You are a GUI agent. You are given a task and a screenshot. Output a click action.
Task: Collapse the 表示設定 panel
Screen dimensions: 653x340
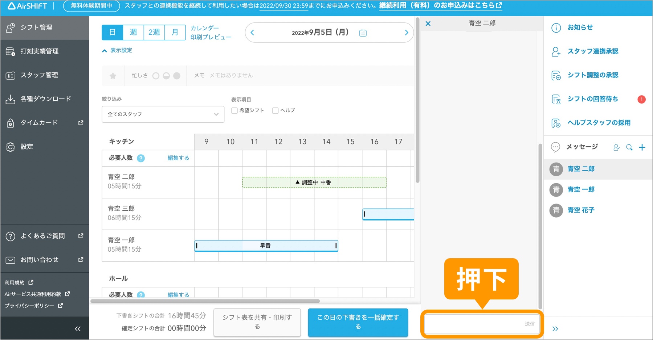pos(117,50)
